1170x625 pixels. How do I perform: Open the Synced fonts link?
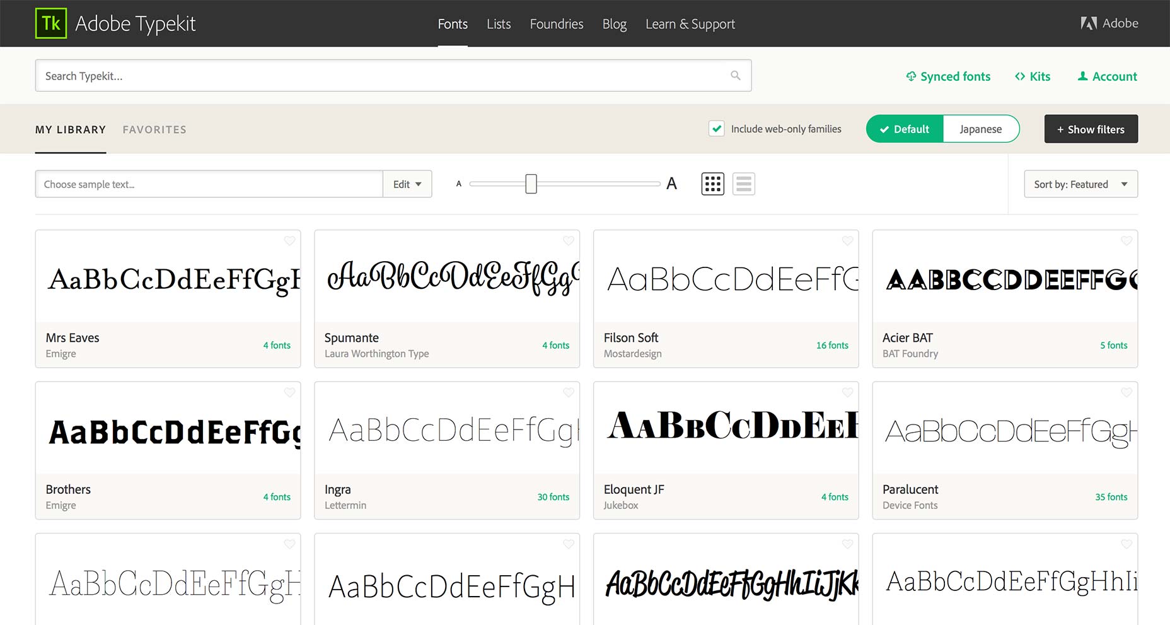coord(948,76)
